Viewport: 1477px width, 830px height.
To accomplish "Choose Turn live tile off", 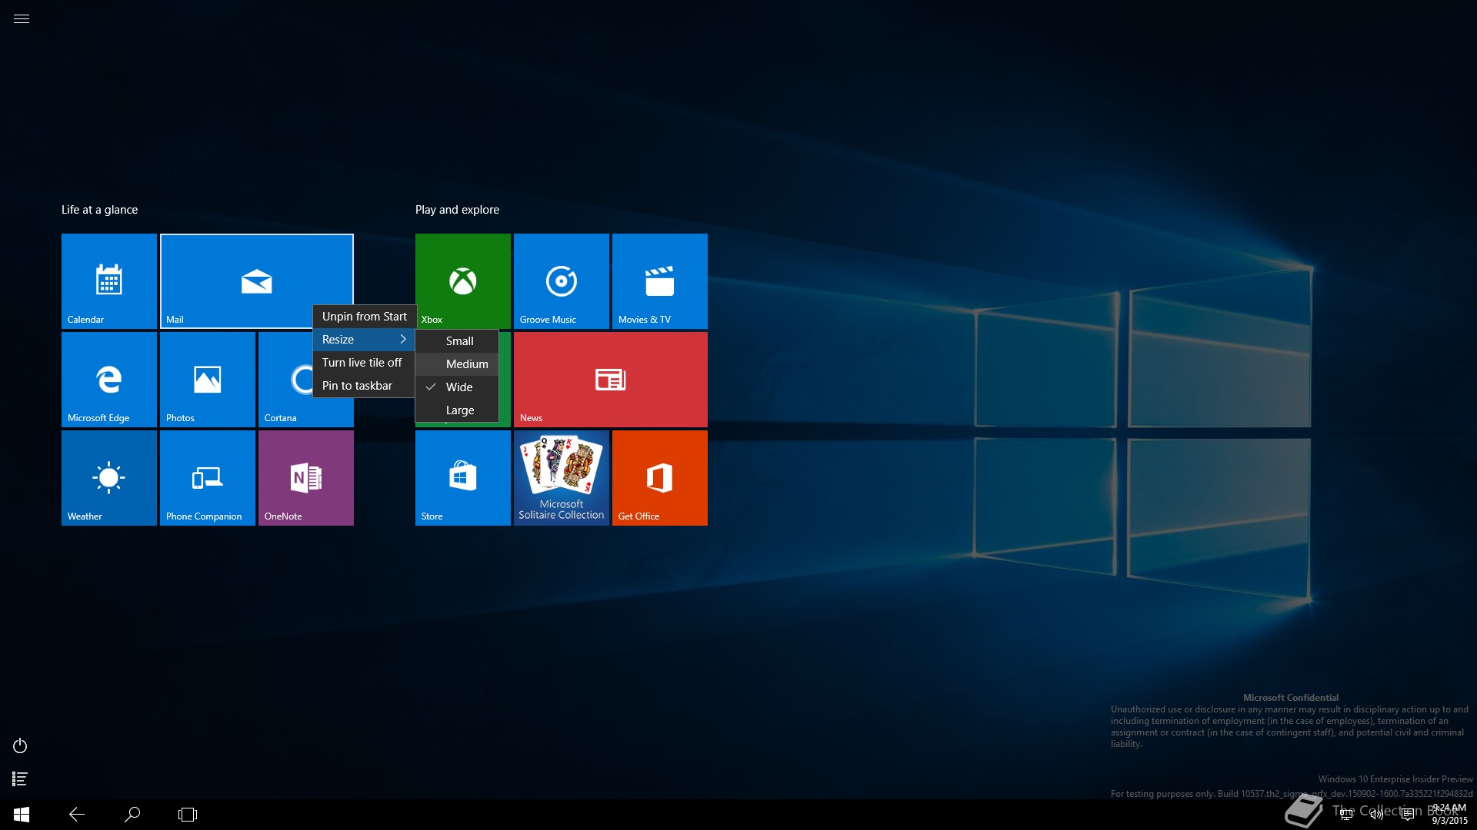I will point(365,363).
